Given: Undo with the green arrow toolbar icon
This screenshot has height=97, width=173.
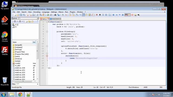Looking at the screenshot, I should pyautogui.click(x=48, y=15).
